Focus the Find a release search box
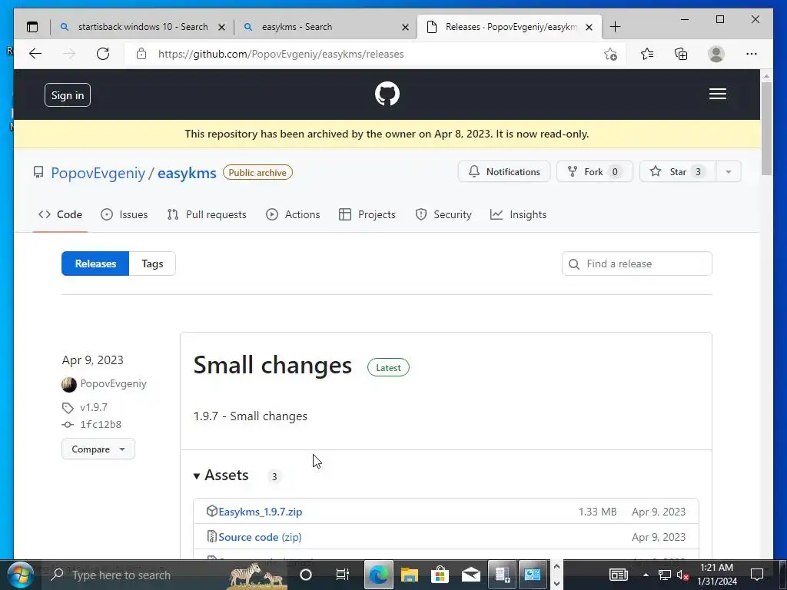 (637, 264)
